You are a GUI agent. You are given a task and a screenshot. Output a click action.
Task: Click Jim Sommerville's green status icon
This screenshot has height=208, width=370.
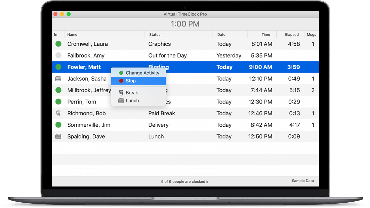(58, 125)
